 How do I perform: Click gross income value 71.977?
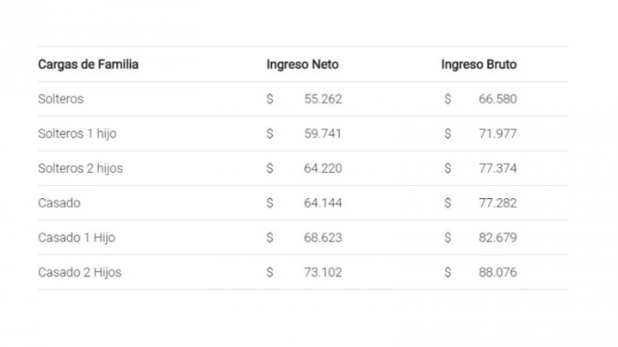tap(498, 134)
